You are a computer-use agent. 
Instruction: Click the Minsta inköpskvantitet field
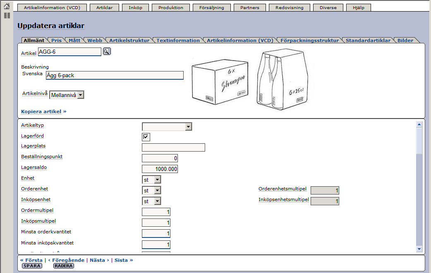point(156,245)
